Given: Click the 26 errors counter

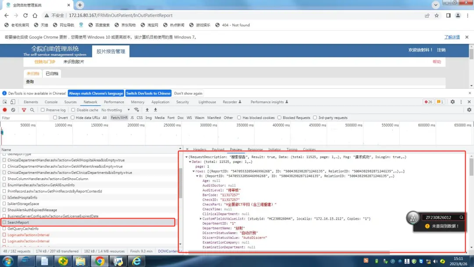Looking at the screenshot, I should [x=428, y=102].
